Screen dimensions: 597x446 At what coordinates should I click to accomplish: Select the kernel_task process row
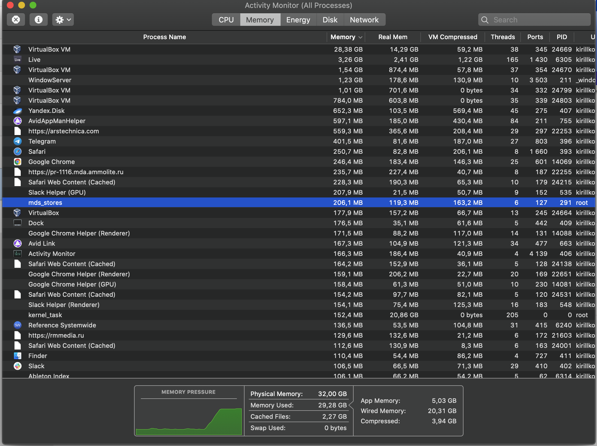click(299, 315)
